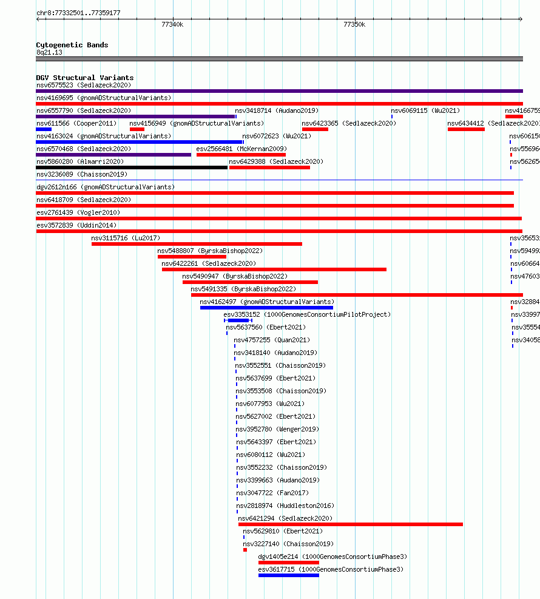Click nsv3399663 (Audano2019) label

click(x=278, y=480)
